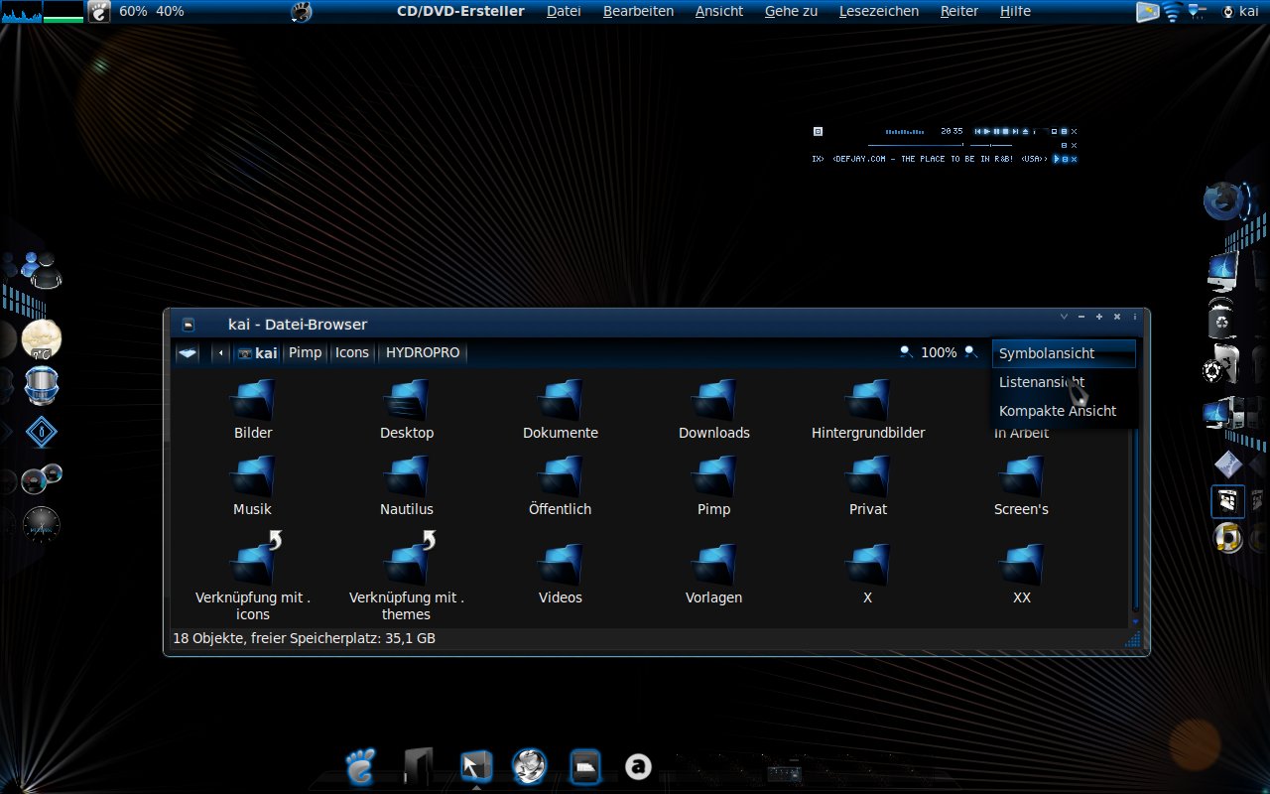Click the media player seek bar
Image resolution: width=1270 pixels, height=794 pixels.
tap(916, 145)
